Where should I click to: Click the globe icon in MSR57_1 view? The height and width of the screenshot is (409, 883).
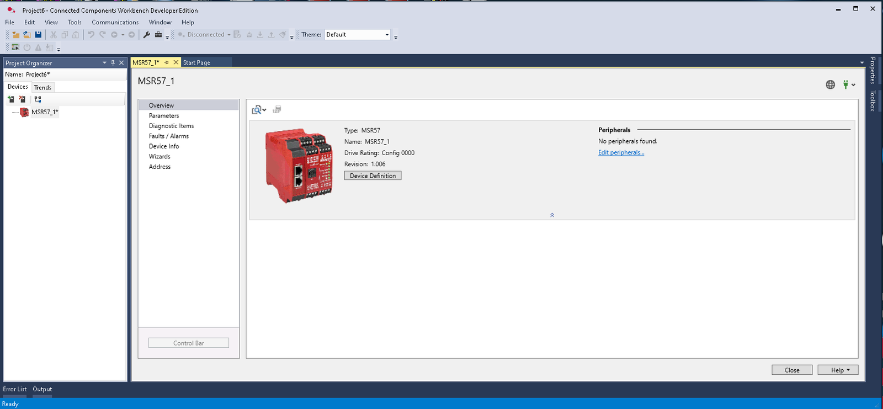coord(830,84)
